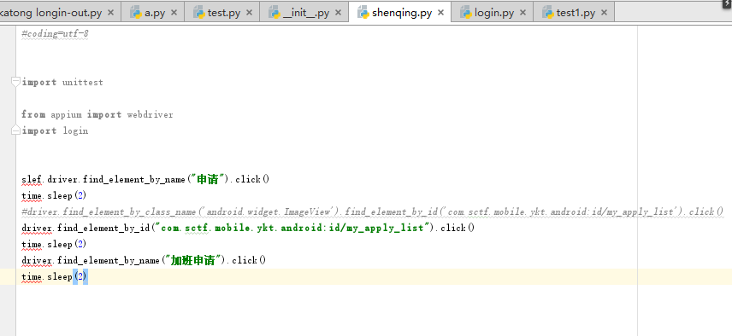Screen dimensions: 732x336
Task: Click the second time.sleep(2) line
Action: point(54,244)
